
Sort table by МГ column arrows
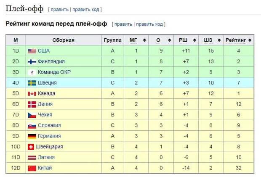coord(145,40)
